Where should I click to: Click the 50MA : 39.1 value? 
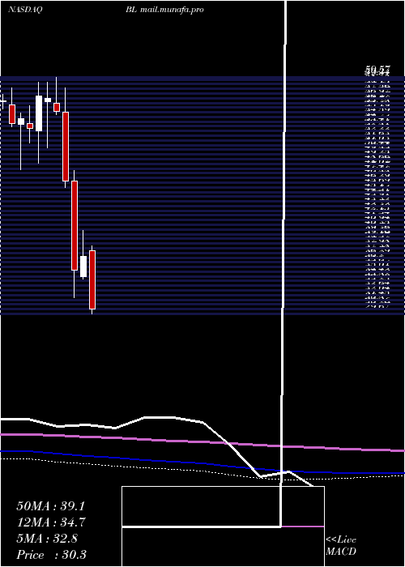tap(50, 506)
